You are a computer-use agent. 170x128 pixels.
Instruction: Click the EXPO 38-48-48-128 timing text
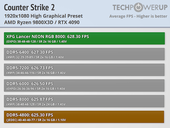[x=36, y=42]
